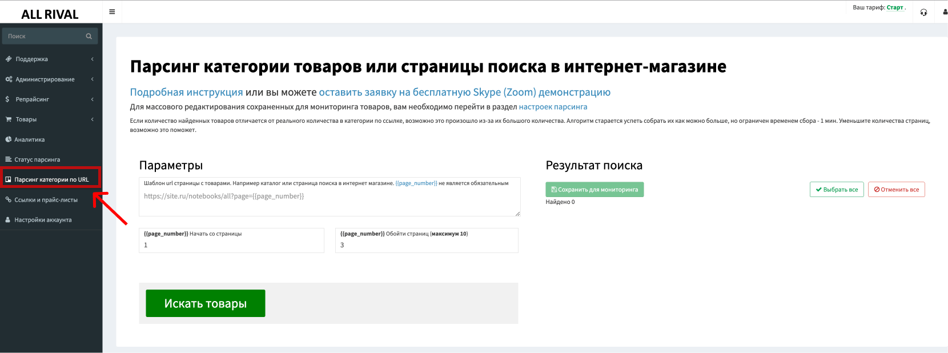Expand the Поддержка sidebar menu
Screen dimensions: 948x353
coord(31,59)
